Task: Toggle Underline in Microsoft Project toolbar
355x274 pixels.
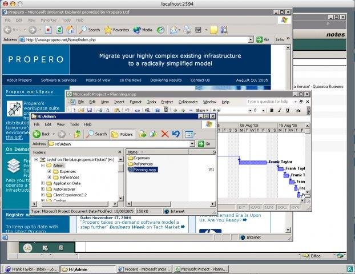Action: 288,110
